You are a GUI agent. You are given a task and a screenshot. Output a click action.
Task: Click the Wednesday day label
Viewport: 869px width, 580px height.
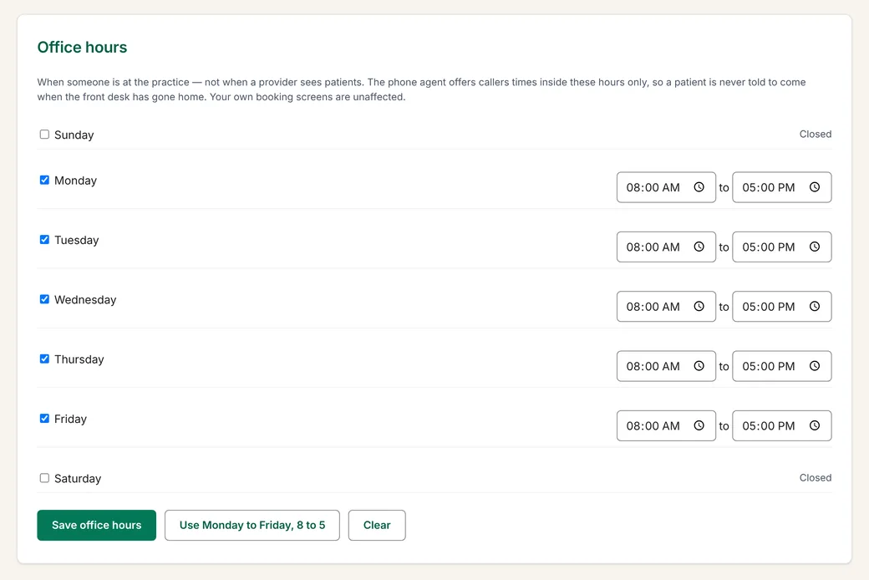pyautogui.click(x=85, y=300)
